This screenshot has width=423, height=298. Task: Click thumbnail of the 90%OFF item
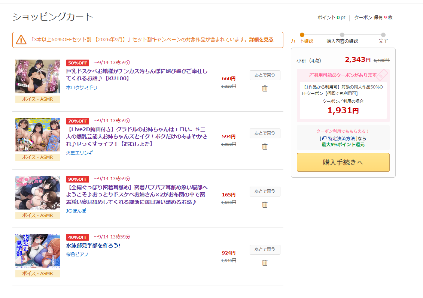pyautogui.click(x=38, y=193)
